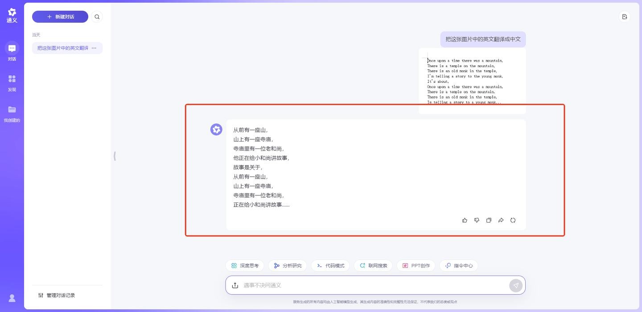Click 新建对话 new conversation button

tap(60, 17)
